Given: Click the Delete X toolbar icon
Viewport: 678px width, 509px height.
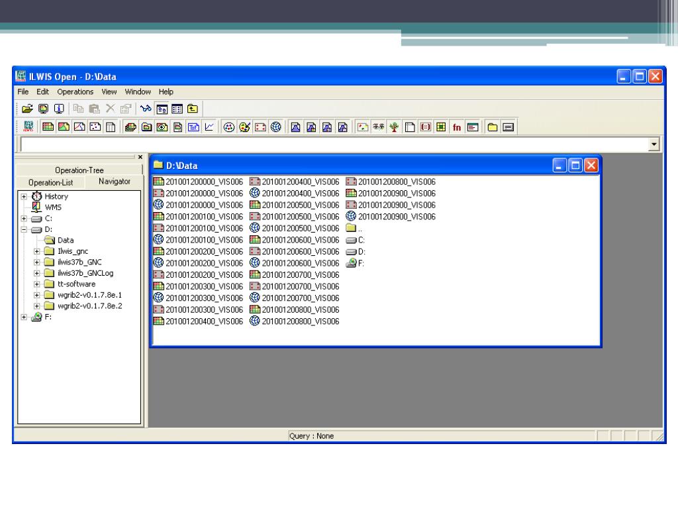Looking at the screenshot, I should [x=111, y=109].
